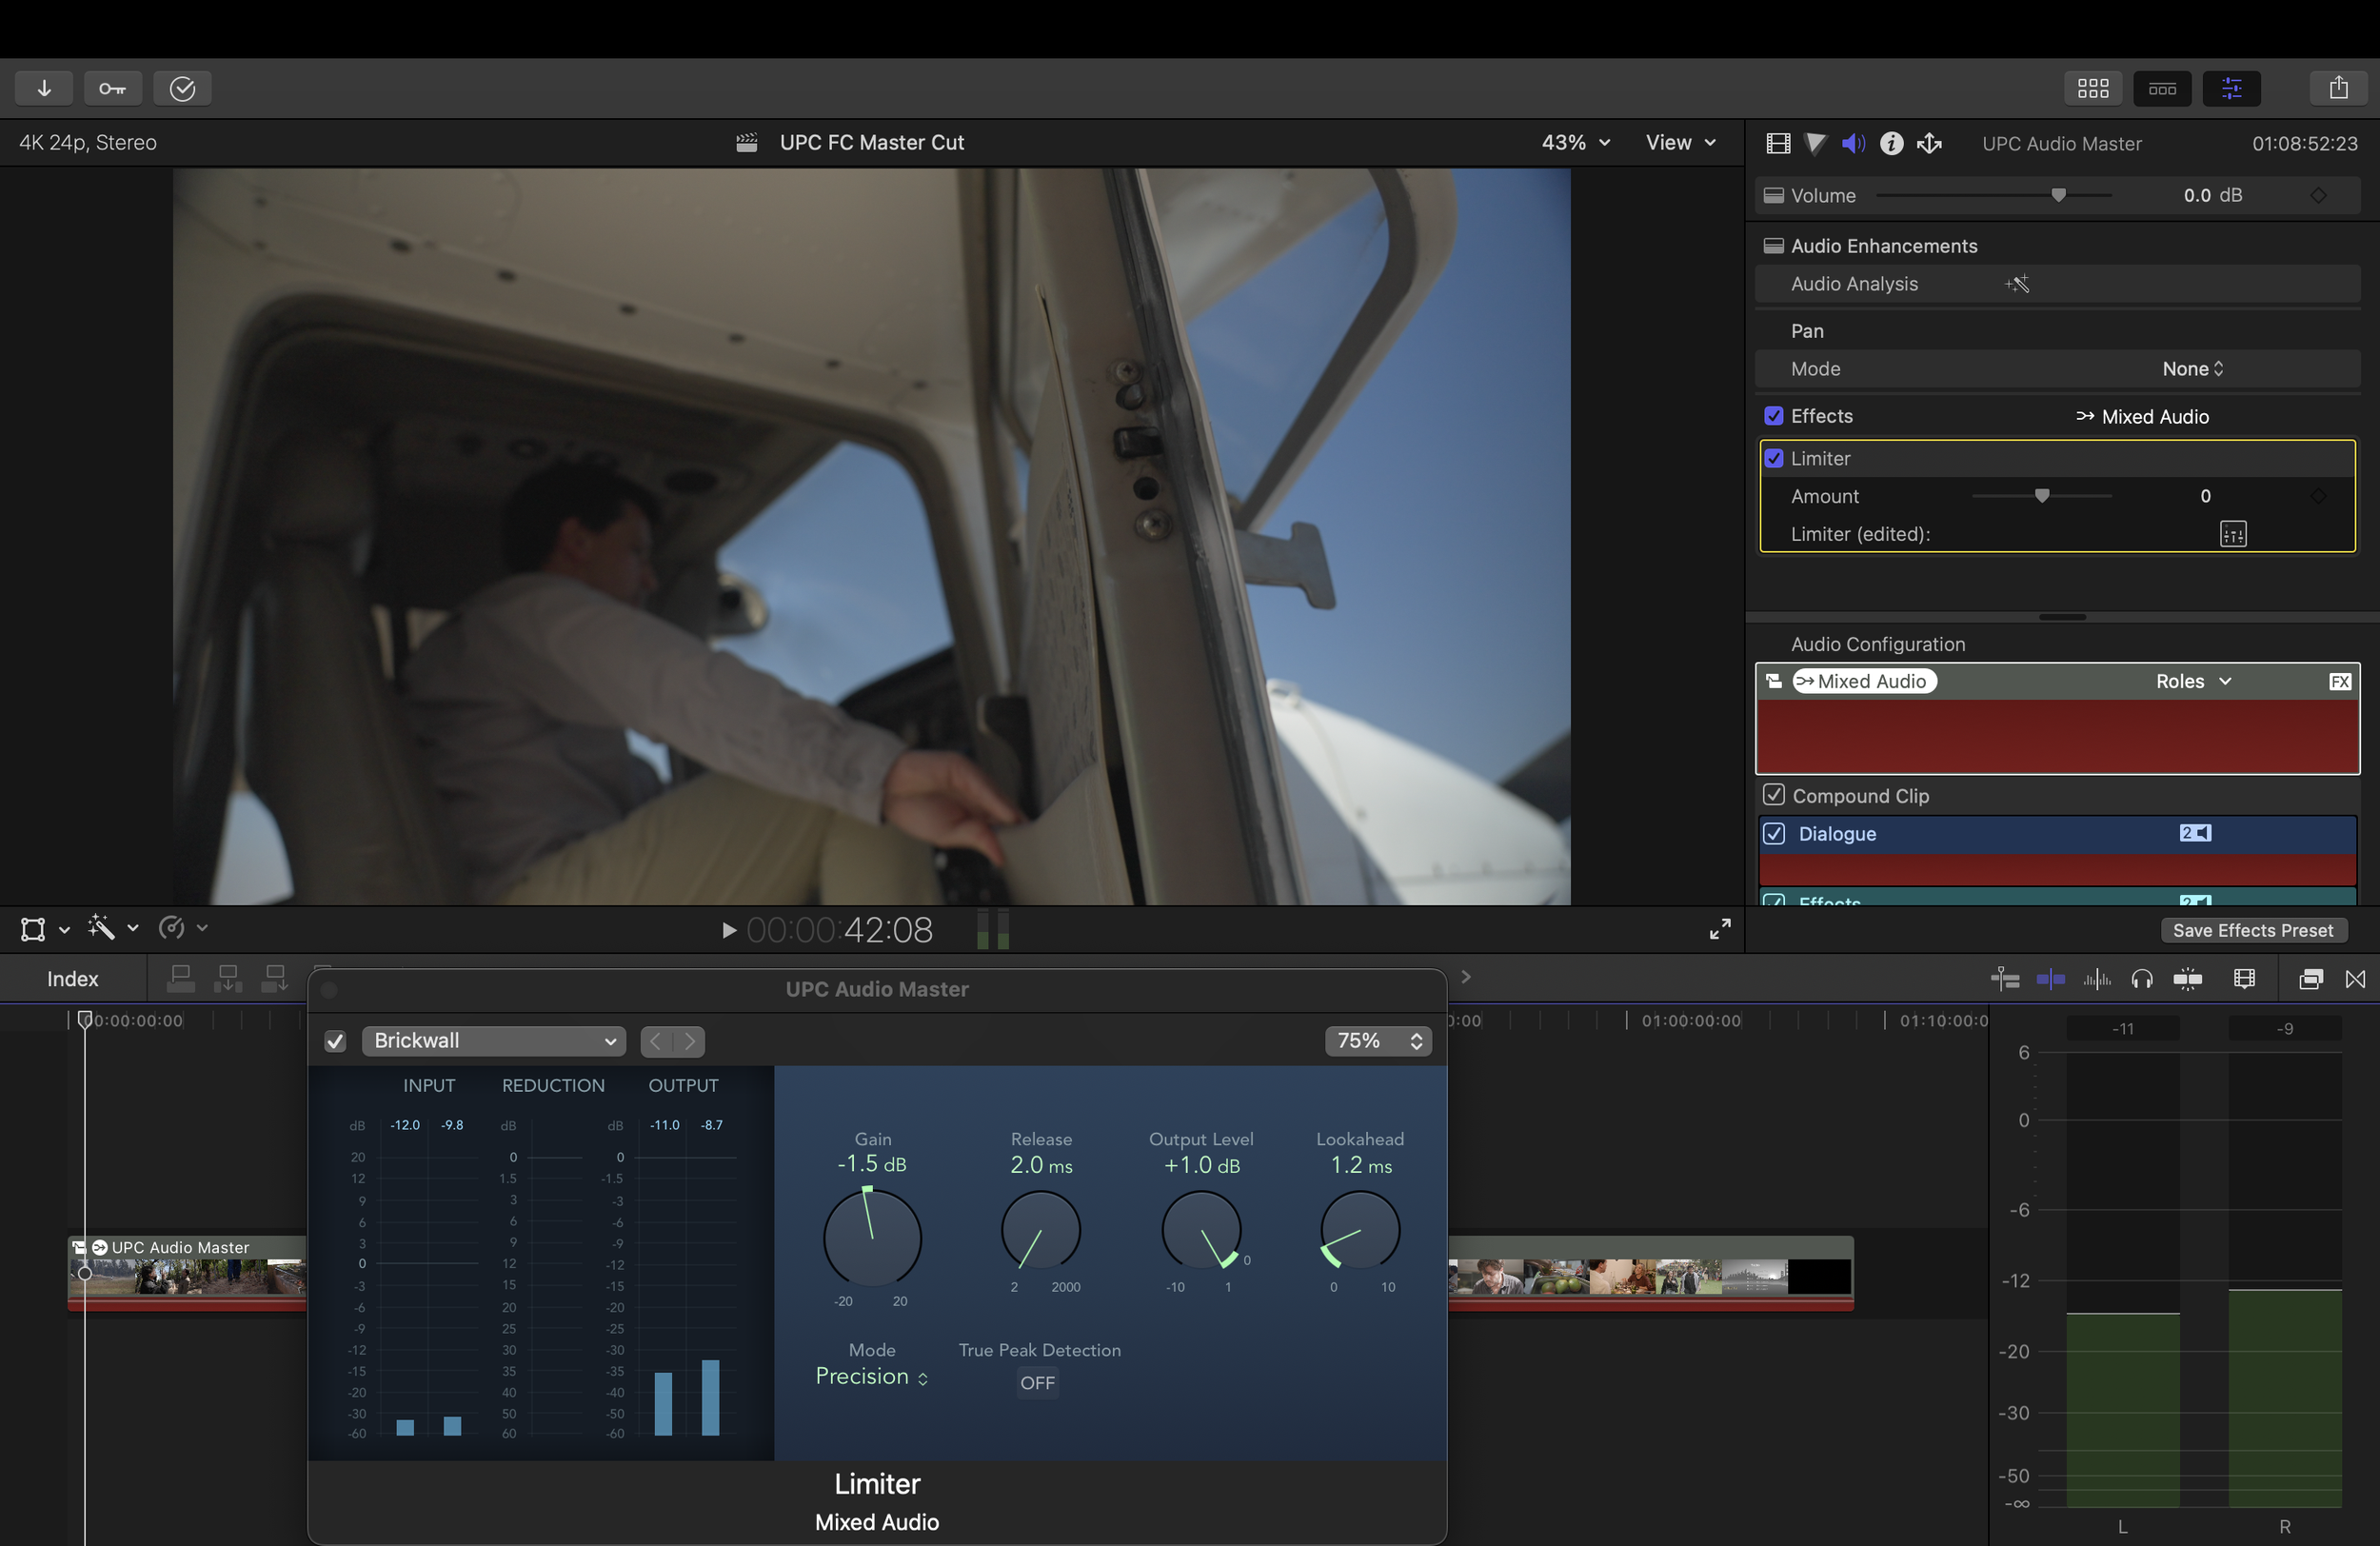
Task: Open the Pan Mode None dropdown
Action: 2192,369
